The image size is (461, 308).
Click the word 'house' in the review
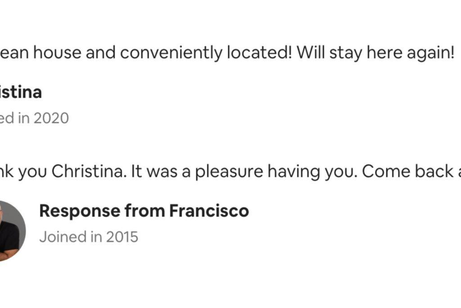coord(57,53)
